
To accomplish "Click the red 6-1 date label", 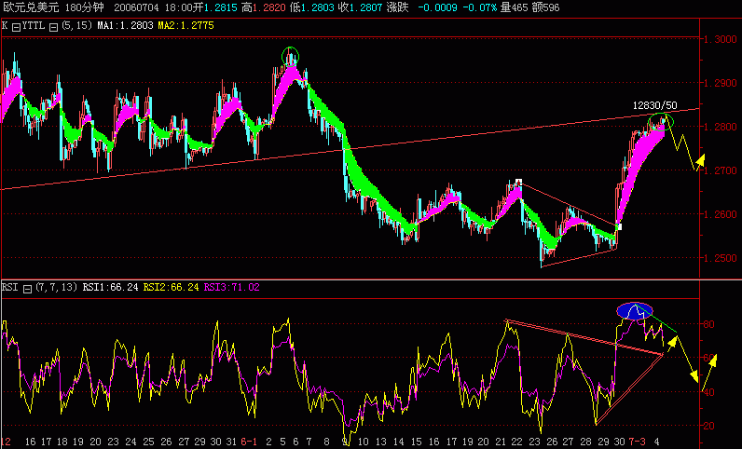I will [249, 442].
